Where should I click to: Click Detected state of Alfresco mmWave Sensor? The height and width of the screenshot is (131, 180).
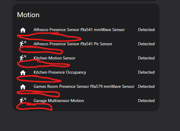click(146, 30)
